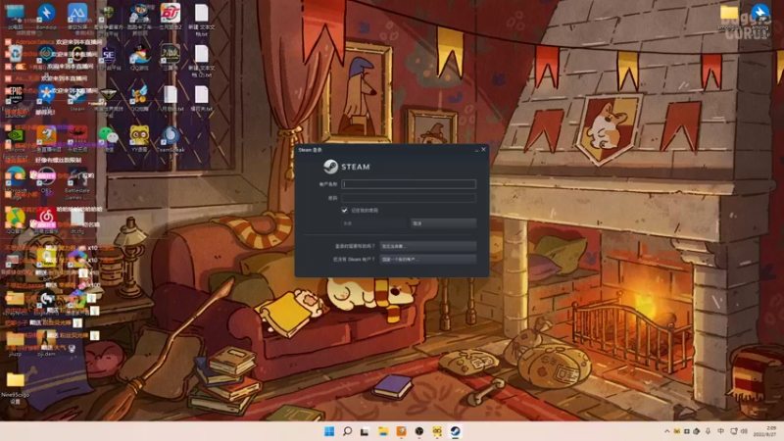Screen dimensions: 784x441
Task: Expand the system tray hidden icons chevron
Action: 667,431
